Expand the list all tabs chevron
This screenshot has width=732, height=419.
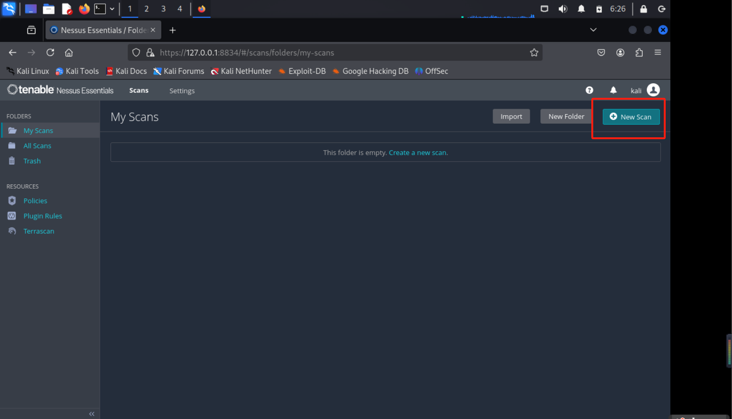[x=593, y=30]
